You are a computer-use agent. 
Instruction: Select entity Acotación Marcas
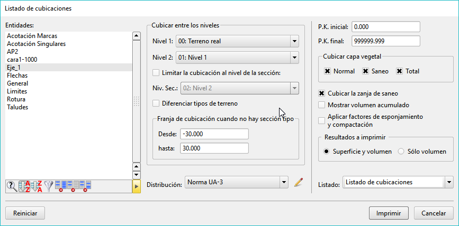pos(68,36)
